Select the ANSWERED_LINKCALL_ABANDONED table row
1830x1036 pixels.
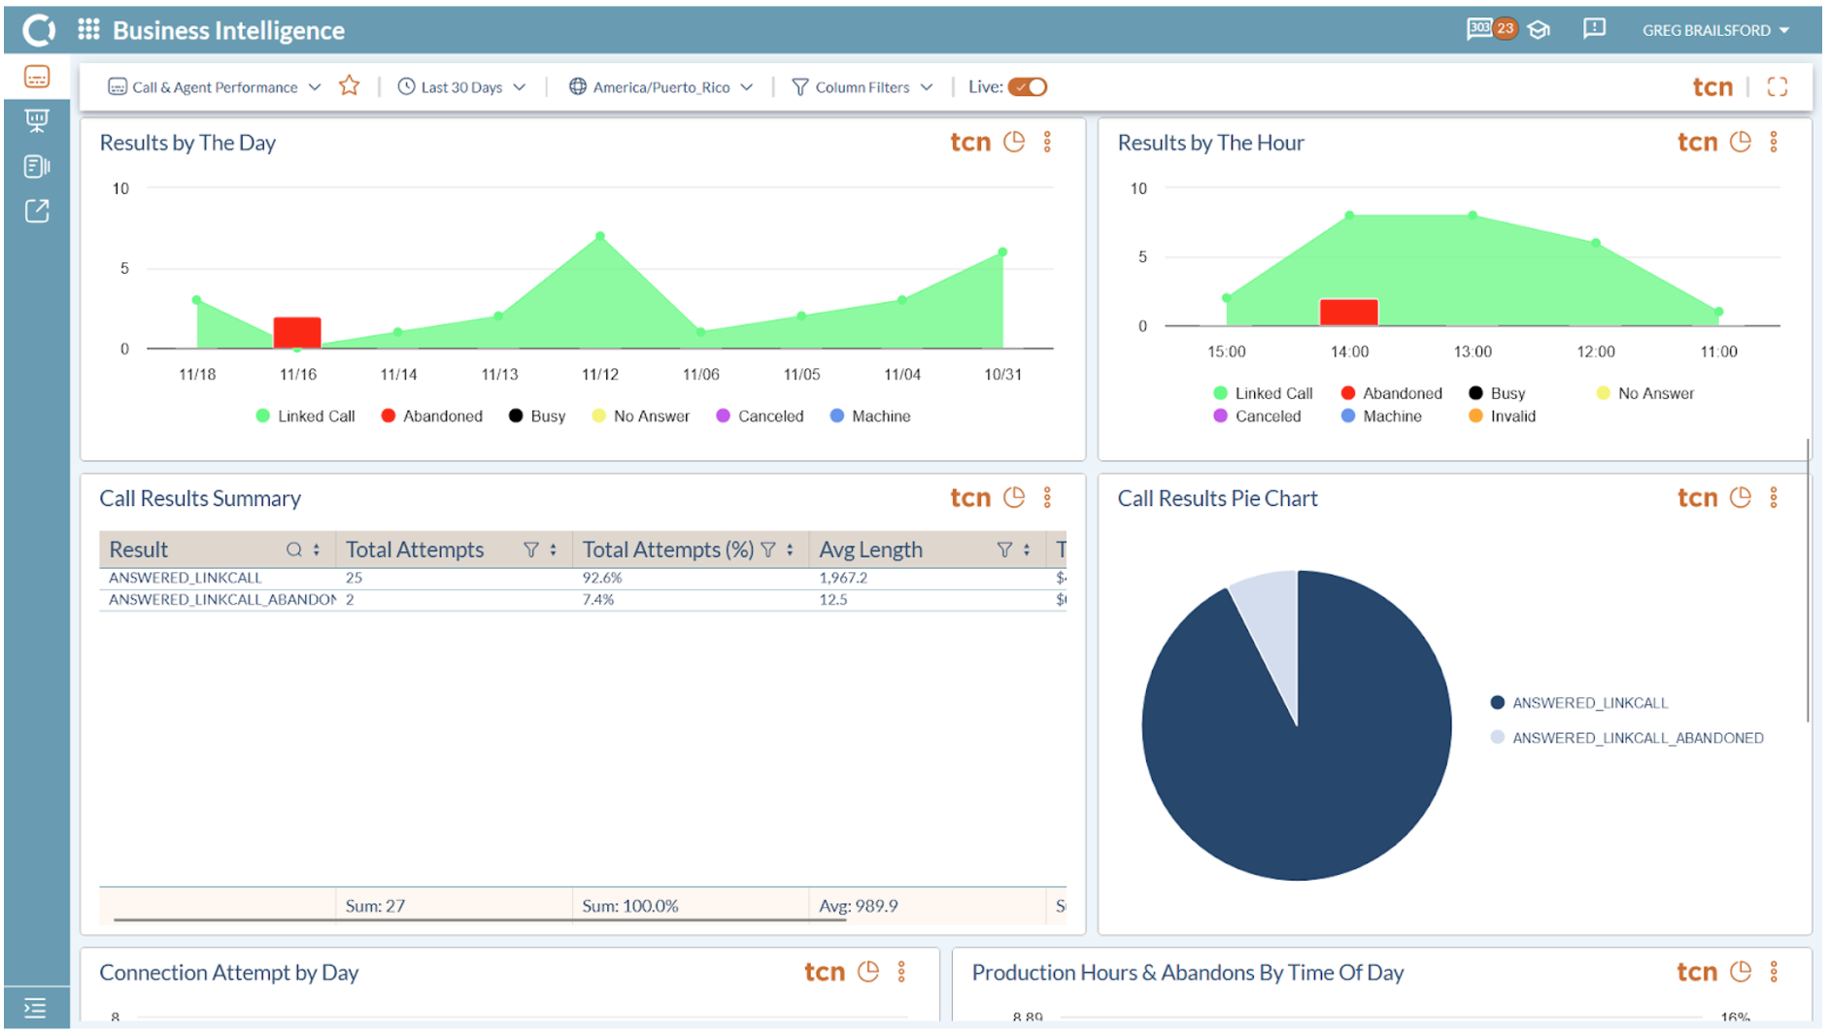tap(583, 600)
